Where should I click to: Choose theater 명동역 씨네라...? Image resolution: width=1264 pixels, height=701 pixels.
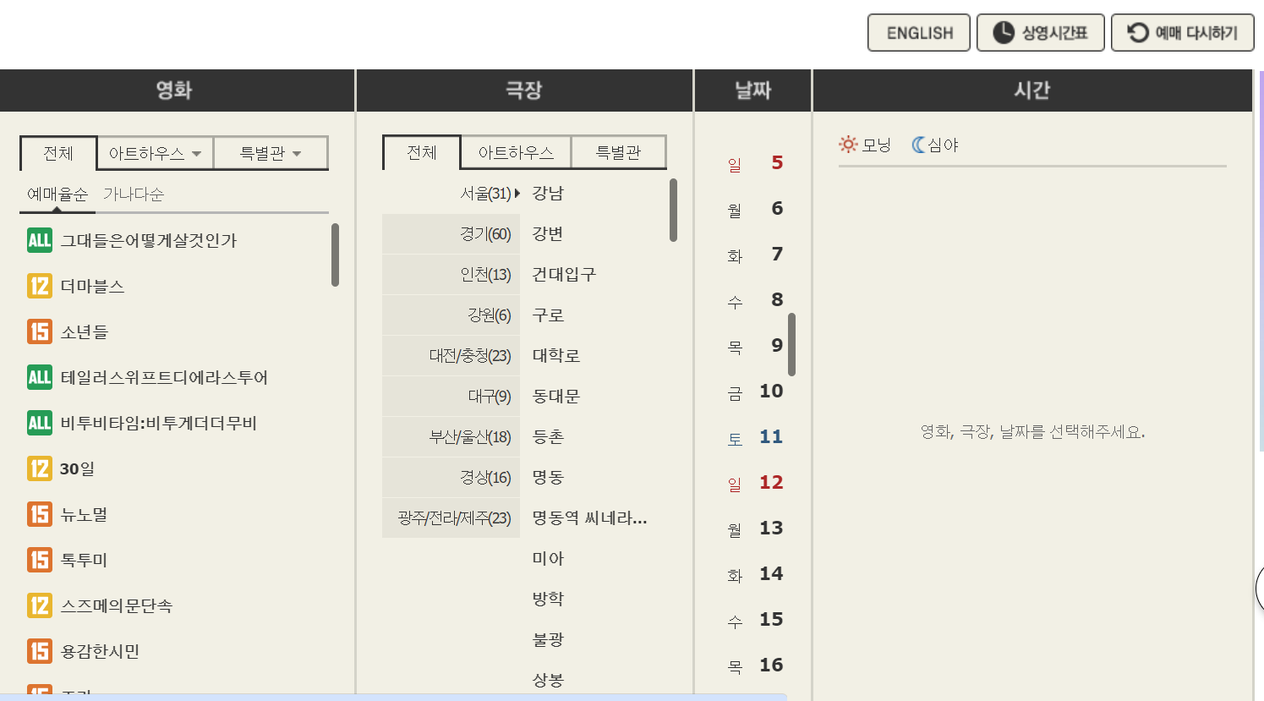pos(589,518)
